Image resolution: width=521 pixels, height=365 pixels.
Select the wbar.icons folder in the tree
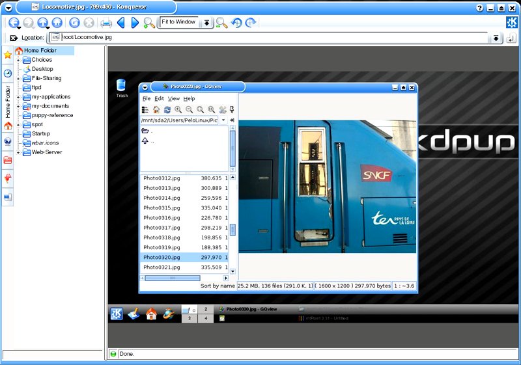45,143
